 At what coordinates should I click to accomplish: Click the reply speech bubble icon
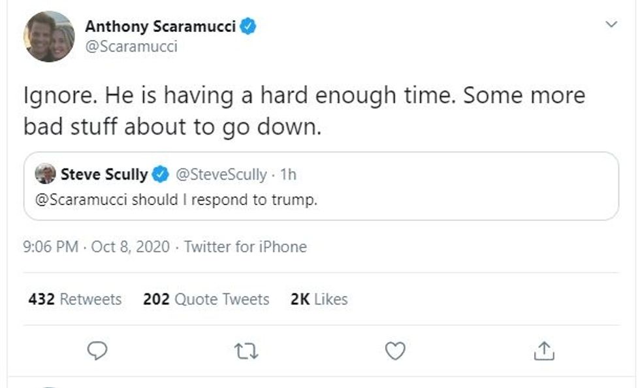tap(97, 352)
